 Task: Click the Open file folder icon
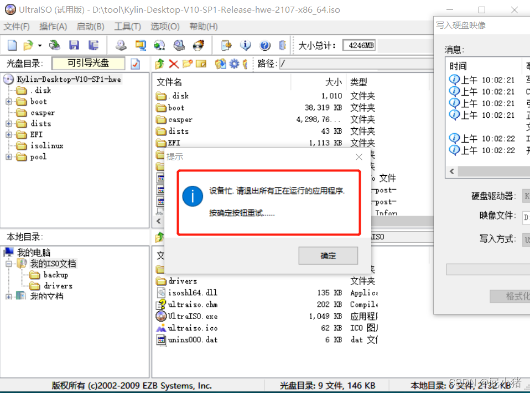coord(28,45)
